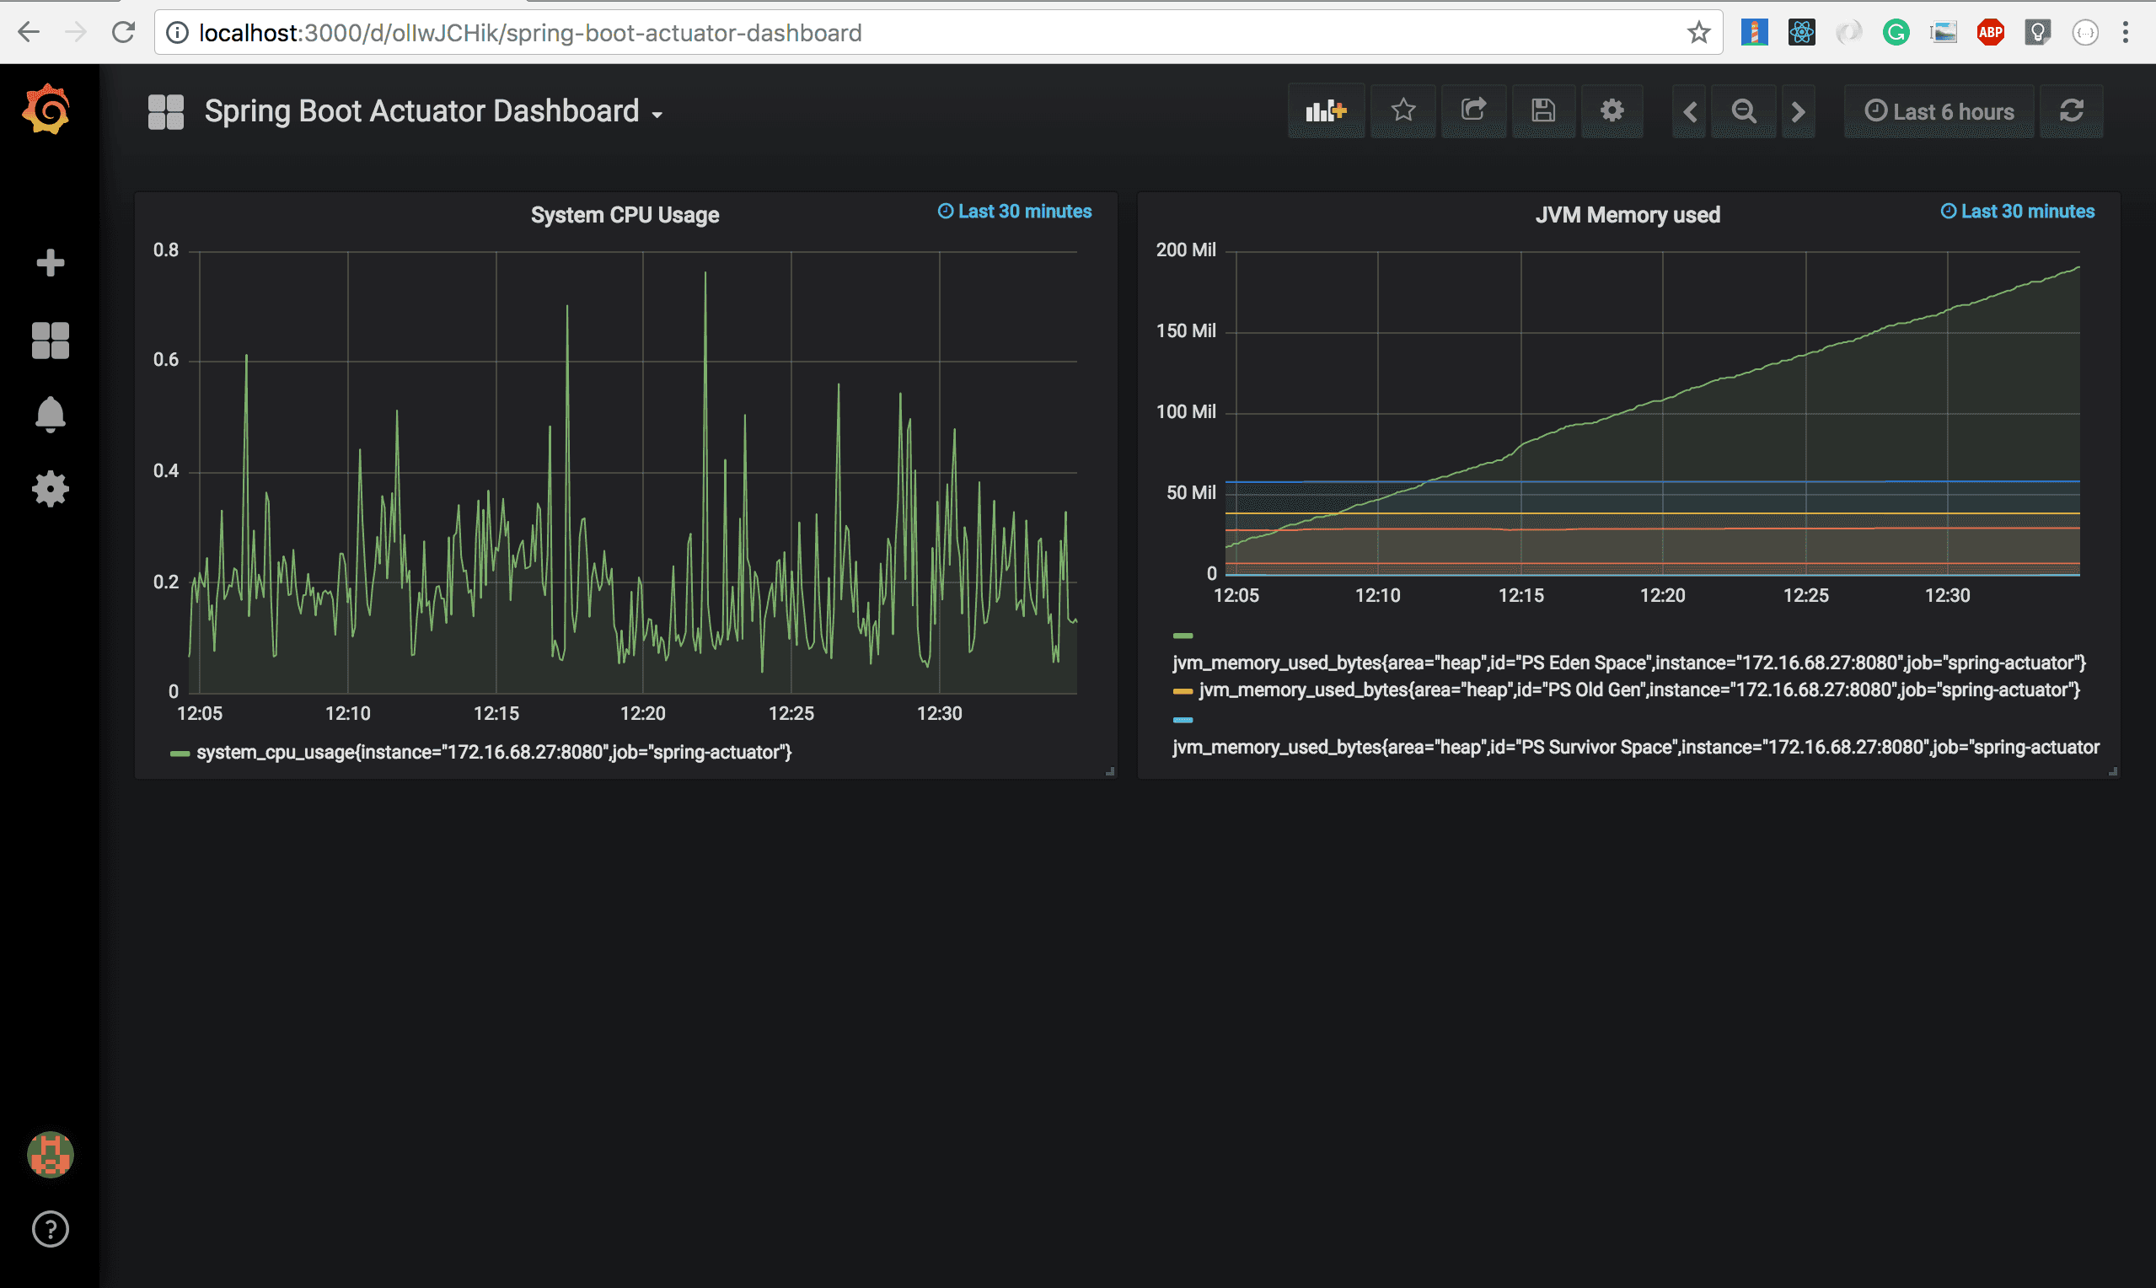Screen dimensions: 2156x1288
Task: Open the System CPU Usage panel menu
Action: [625, 214]
